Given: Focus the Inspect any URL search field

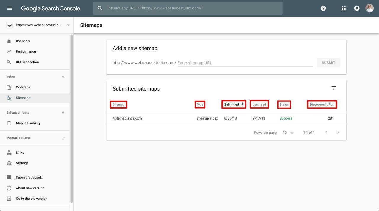Looking at the screenshot, I should coord(188,8).
